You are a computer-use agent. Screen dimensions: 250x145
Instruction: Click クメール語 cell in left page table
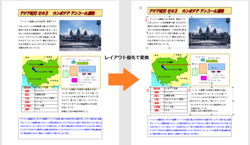(46, 106)
